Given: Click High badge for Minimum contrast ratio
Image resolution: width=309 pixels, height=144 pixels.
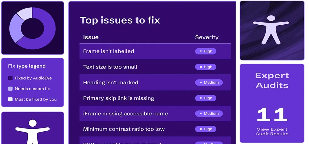Looking at the screenshot, I should point(205,129).
